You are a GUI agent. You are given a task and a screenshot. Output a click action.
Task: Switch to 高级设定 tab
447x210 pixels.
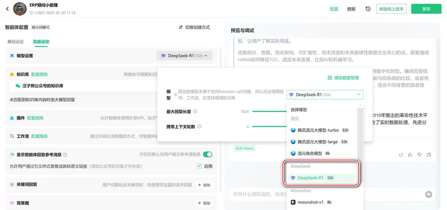pos(41,42)
